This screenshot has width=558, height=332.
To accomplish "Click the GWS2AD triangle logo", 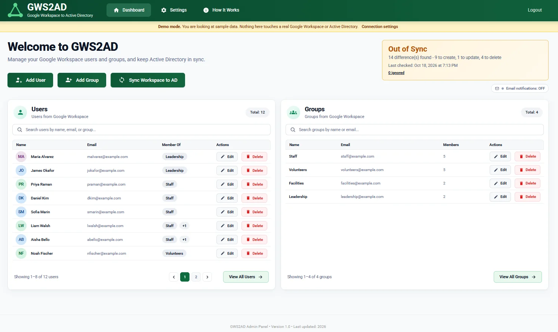I will 15,10.
